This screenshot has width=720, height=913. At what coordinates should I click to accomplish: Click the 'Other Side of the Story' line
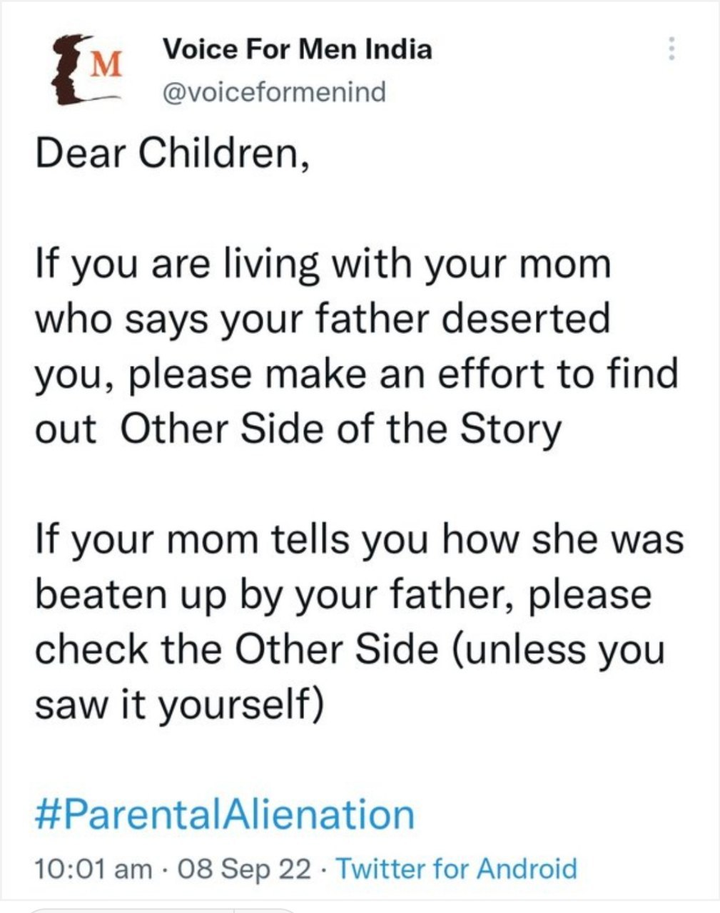tap(298, 429)
